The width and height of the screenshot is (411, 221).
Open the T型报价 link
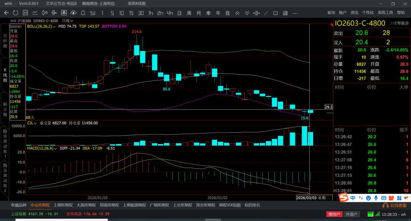399,23
